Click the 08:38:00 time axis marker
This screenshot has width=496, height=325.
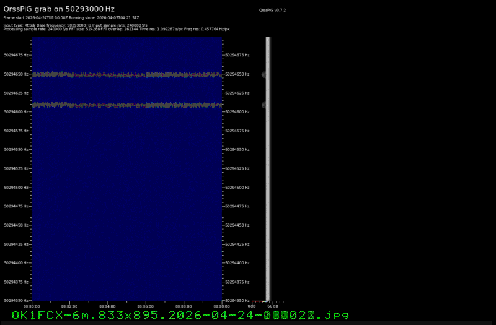pyautogui.click(x=183, y=306)
